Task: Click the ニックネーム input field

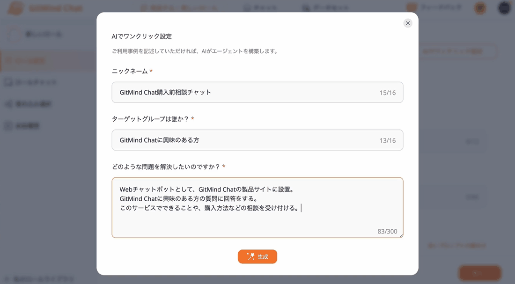Action: [x=257, y=92]
